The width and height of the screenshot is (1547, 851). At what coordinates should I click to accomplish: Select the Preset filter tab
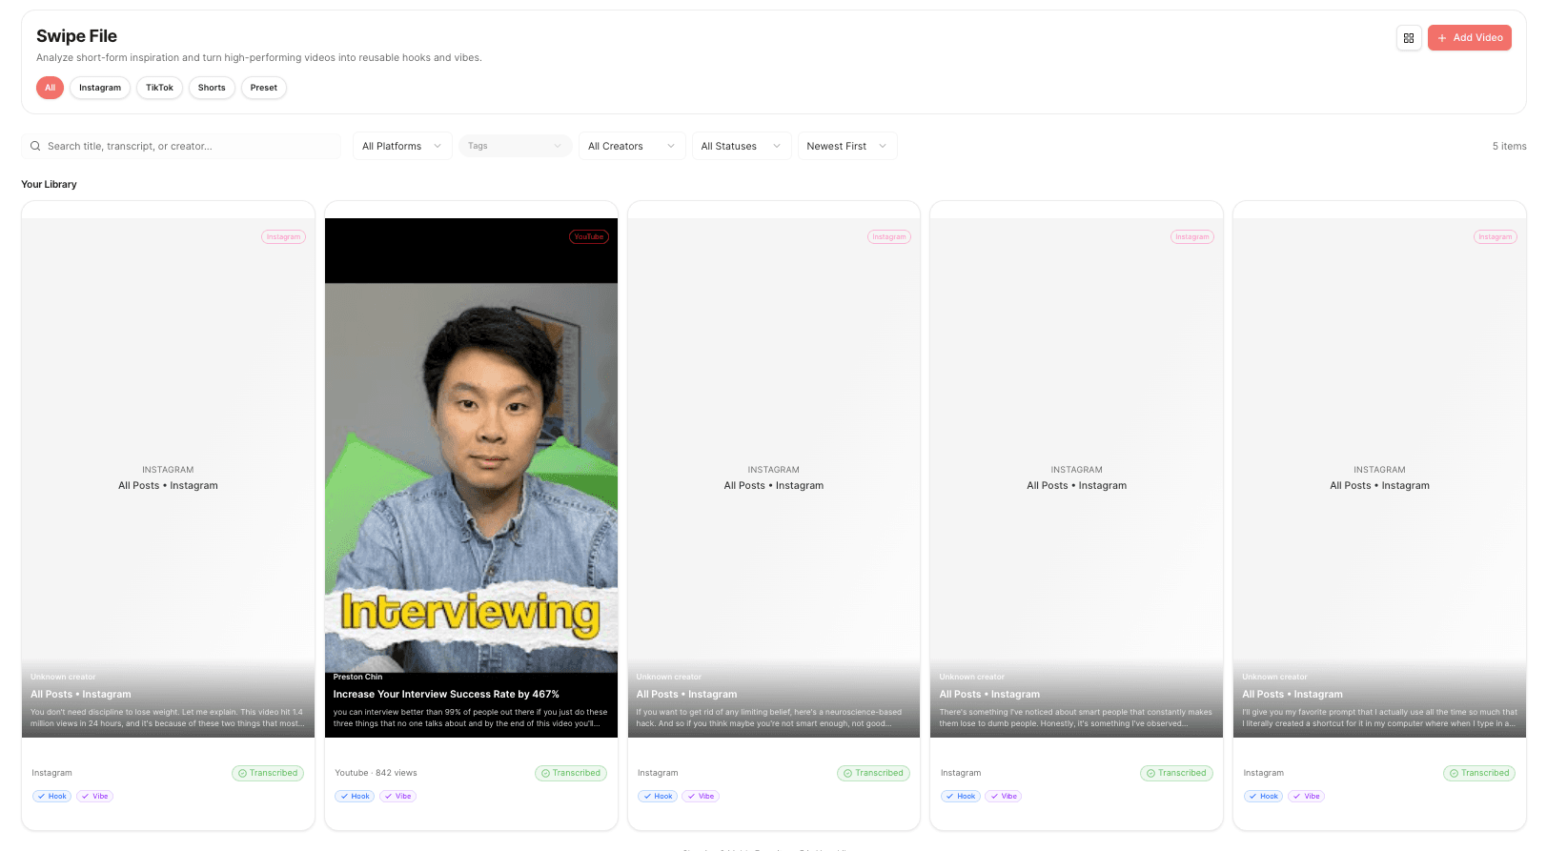click(x=264, y=88)
